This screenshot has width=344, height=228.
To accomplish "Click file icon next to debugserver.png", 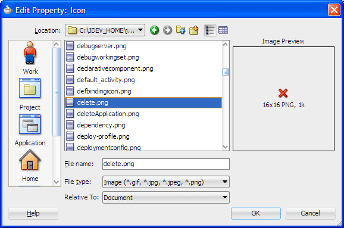I will 70,46.
